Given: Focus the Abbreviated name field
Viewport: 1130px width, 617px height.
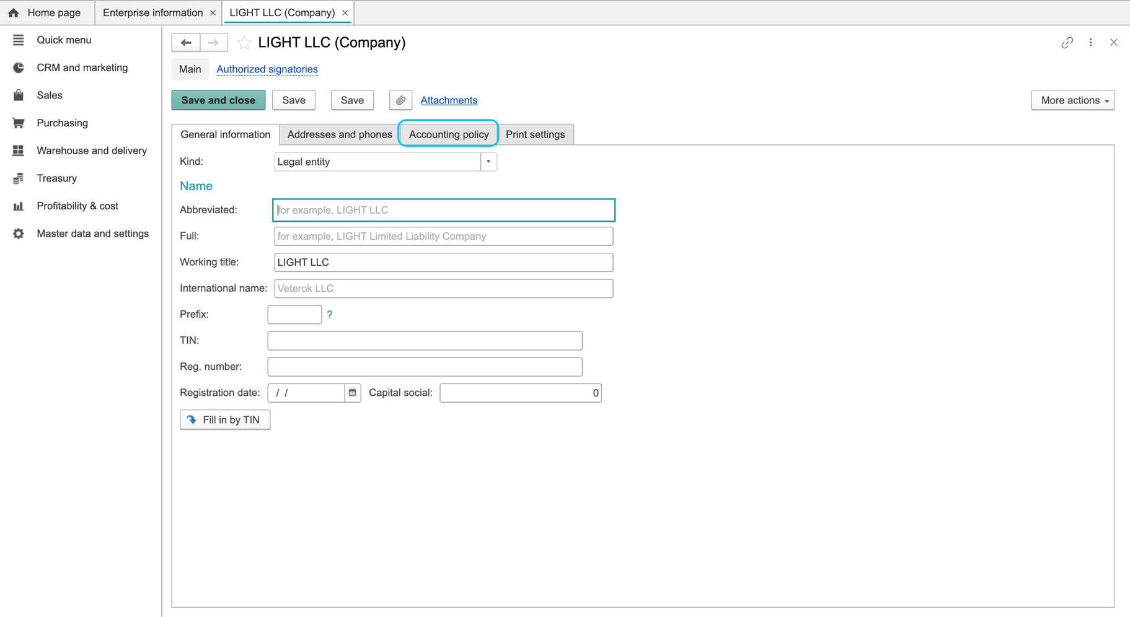Looking at the screenshot, I should (444, 210).
